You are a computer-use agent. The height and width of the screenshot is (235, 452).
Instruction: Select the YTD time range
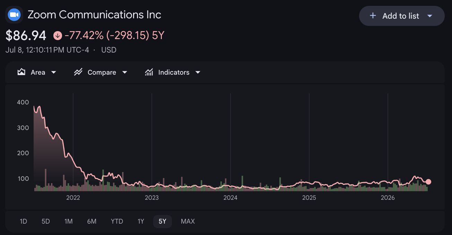click(117, 221)
